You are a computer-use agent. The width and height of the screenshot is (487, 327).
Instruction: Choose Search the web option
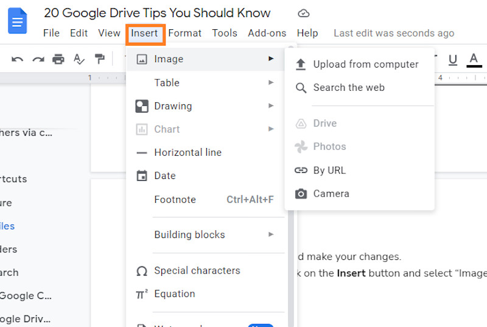360,88
